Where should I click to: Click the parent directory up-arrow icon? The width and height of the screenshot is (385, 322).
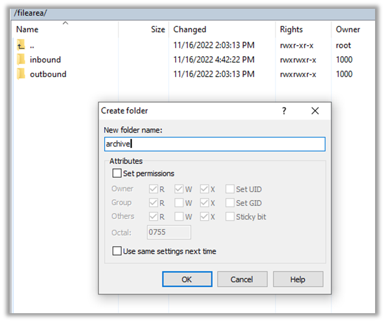(21, 46)
